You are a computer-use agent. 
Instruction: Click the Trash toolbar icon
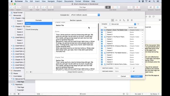(x=37, y=7)
